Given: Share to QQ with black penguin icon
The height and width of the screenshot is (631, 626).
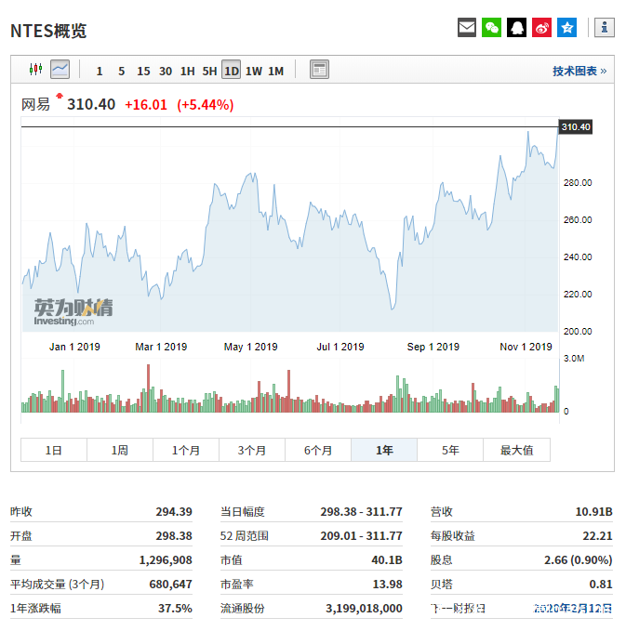Looking at the screenshot, I should pyautogui.click(x=516, y=27).
